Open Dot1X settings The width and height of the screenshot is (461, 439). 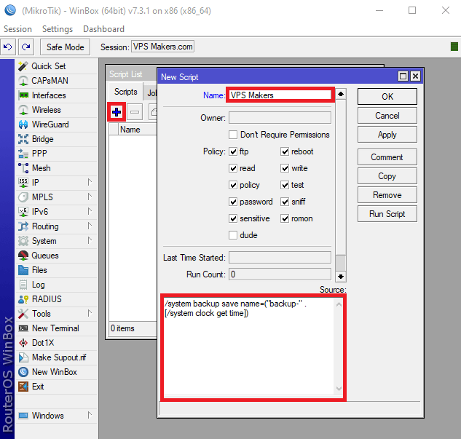[57, 343]
